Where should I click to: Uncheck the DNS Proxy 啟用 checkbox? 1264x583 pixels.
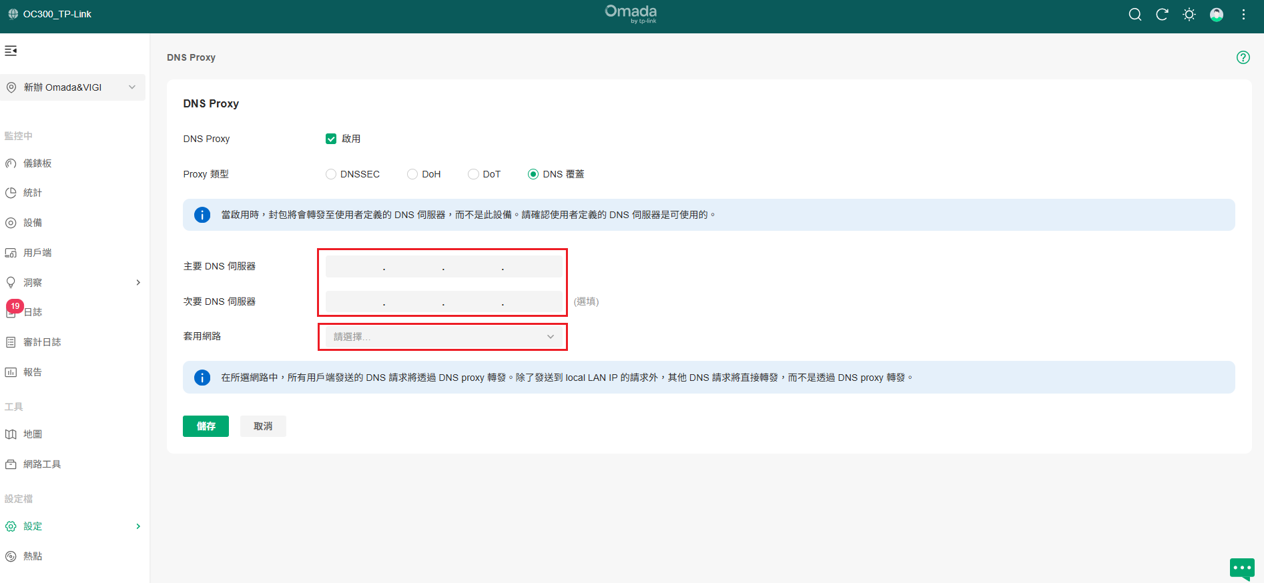click(331, 139)
